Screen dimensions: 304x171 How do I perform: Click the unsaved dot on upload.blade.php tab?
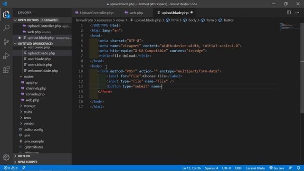tap(191, 13)
